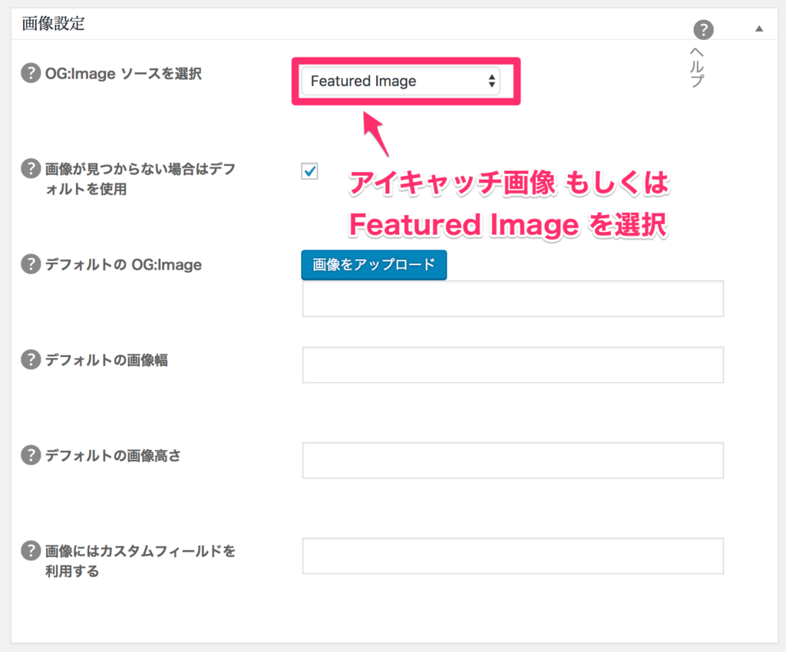Viewport: 786px width, 652px height.
Task: Show help for デフォルトの画像高さ
Action: (31, 455)
